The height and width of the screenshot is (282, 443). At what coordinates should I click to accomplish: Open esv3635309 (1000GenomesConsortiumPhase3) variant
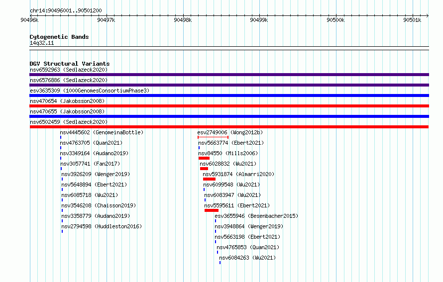click(x=90, y=91)
